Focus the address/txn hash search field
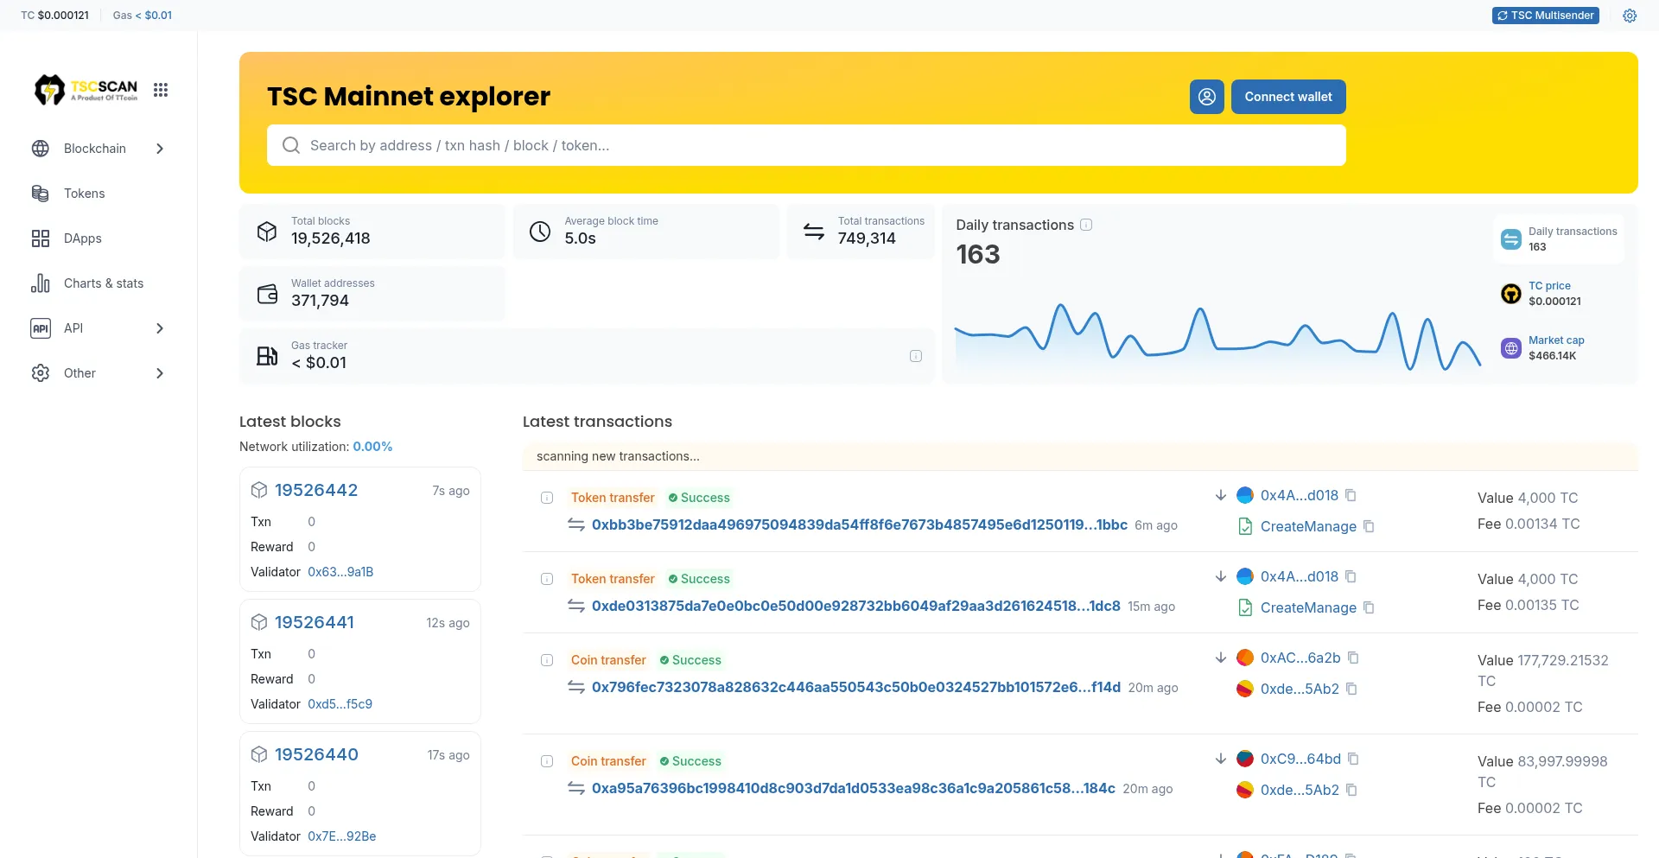Screen dimensions: 1659x858 click(806, 145)
